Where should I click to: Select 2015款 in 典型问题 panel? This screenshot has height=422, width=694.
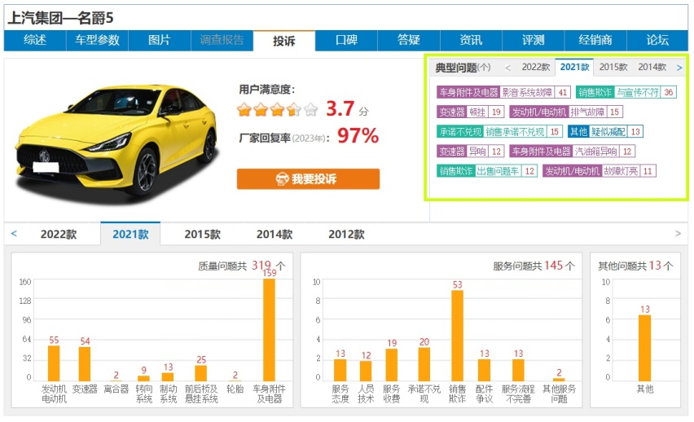point(613,67)
